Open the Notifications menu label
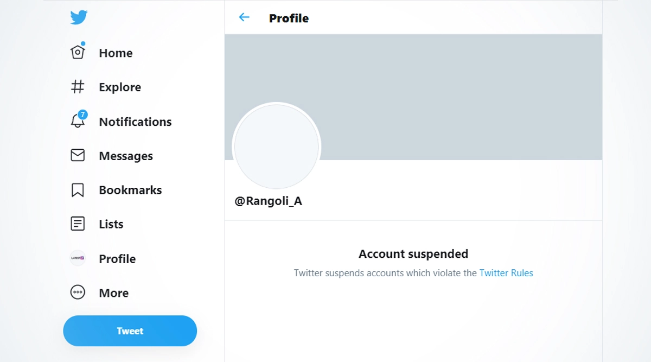Screen dimensions: 651x362 pyautogui.click(x=135, y=122)
